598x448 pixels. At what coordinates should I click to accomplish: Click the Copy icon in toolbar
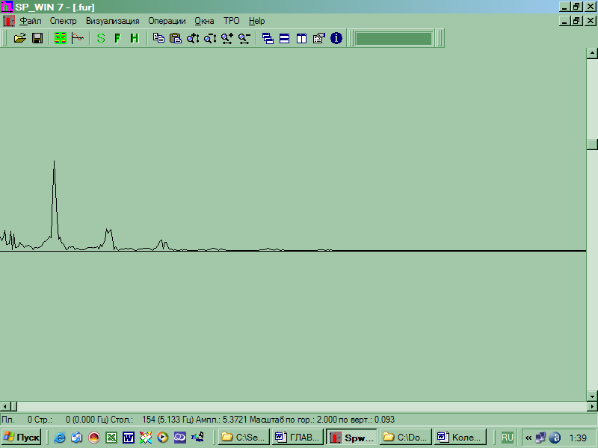click(x=158, y=38)
